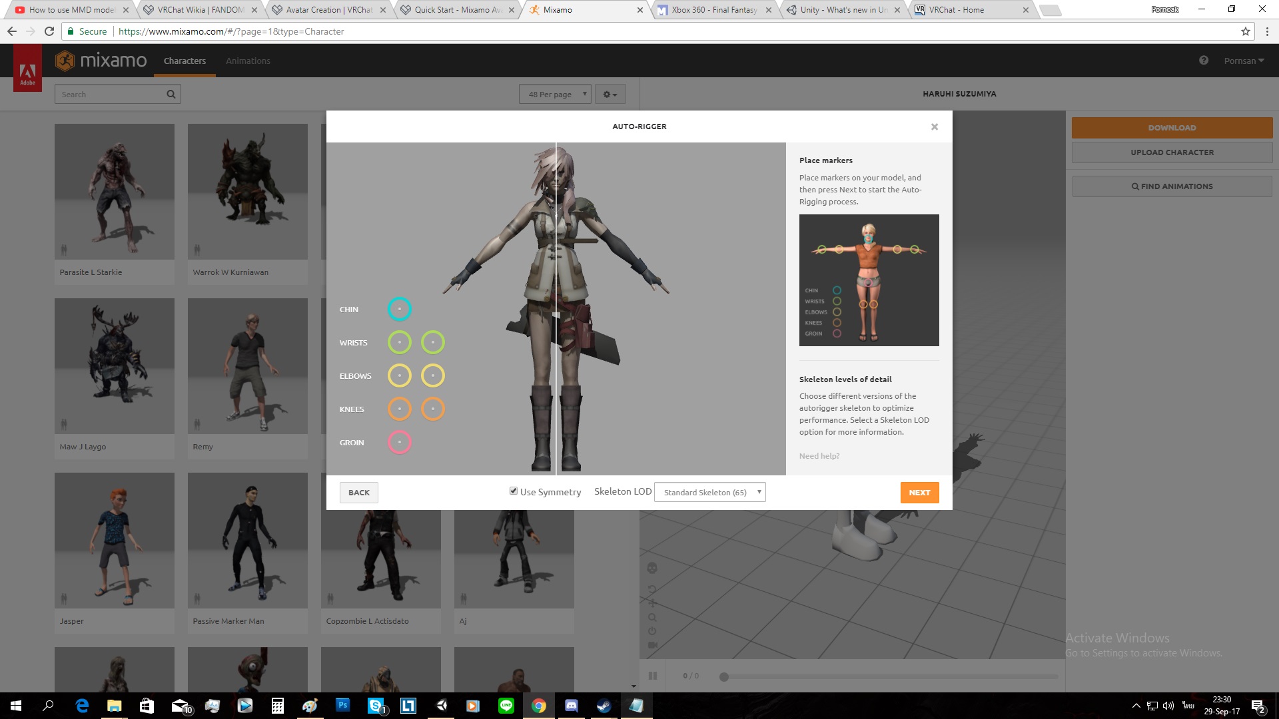Close the Auto-Rigger dialog
1279x719 pixels.
(934, 126)
